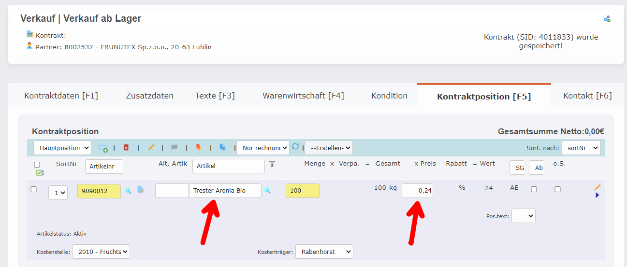627x267 pixels.
Task: Edit row 1 using the orange pencil icon
Action: 598,187
